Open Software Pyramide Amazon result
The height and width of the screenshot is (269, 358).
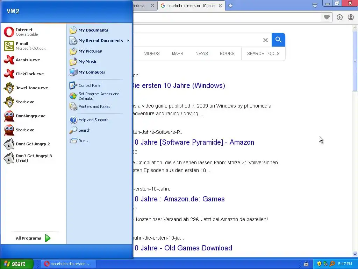click(x=194, y=142)
